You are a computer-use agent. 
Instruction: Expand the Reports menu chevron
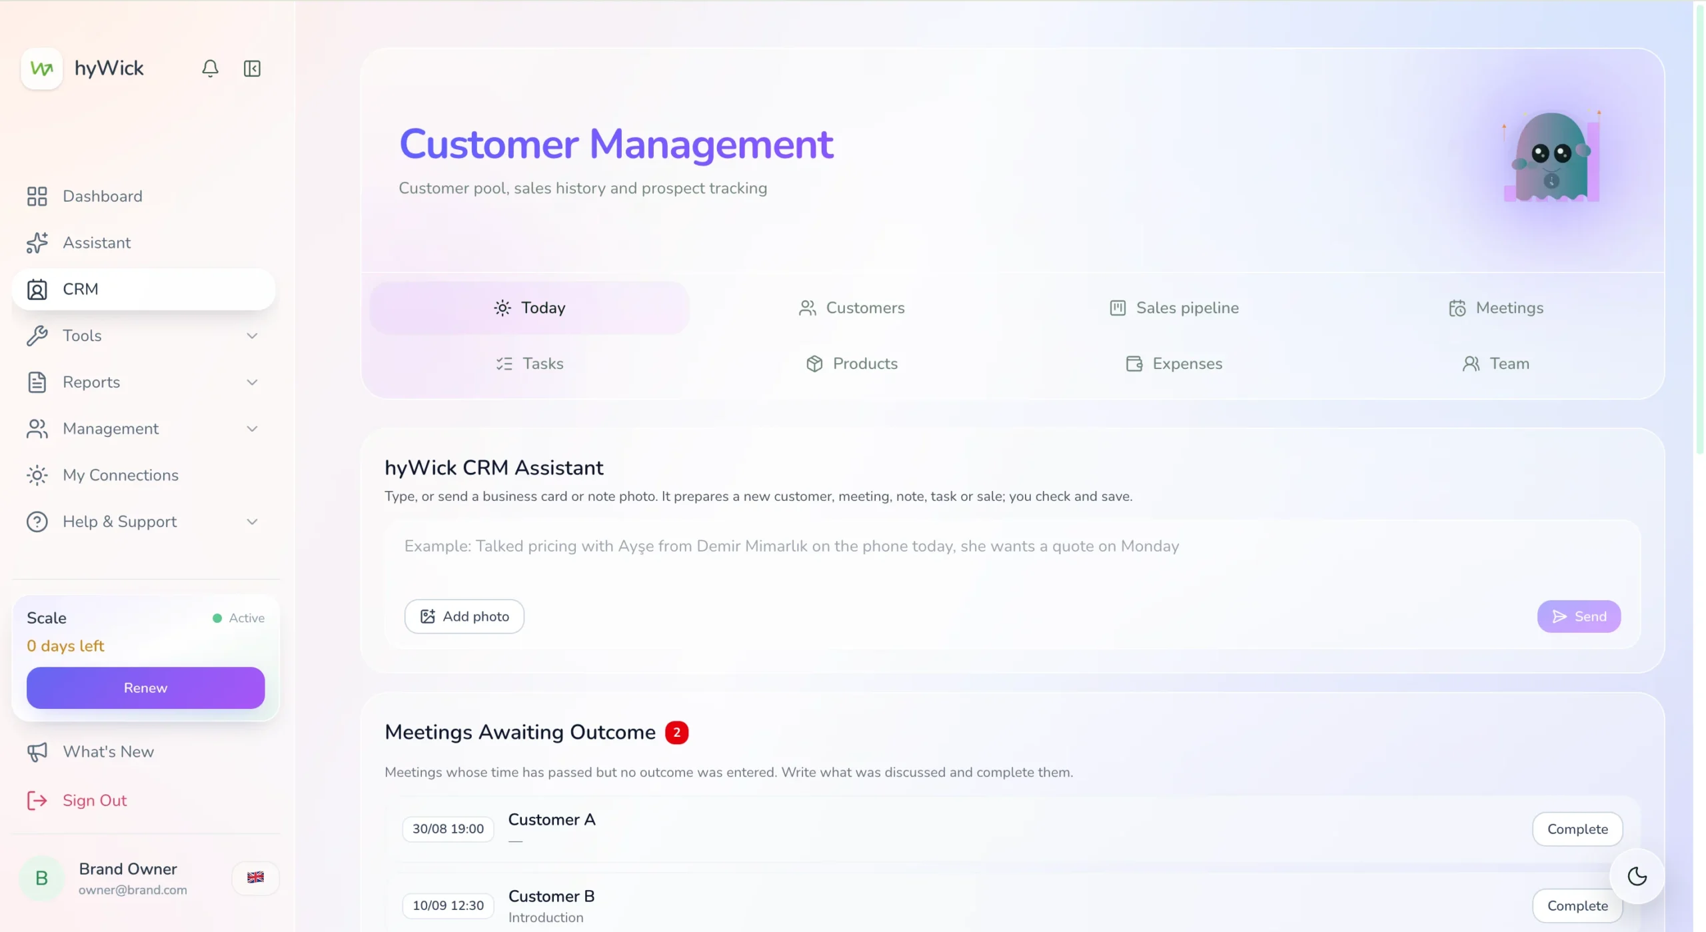click(x=252, y=382)
